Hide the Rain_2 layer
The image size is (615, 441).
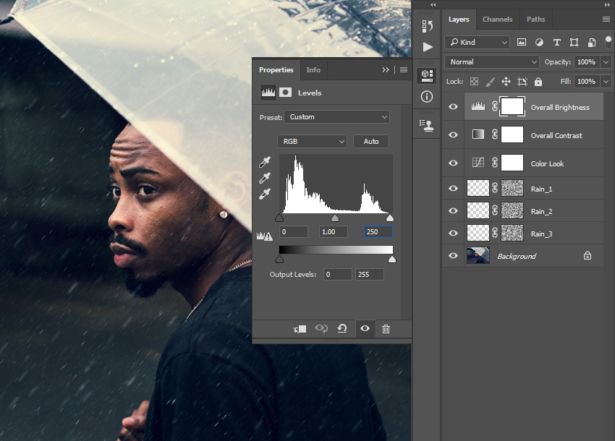[453, 211]
